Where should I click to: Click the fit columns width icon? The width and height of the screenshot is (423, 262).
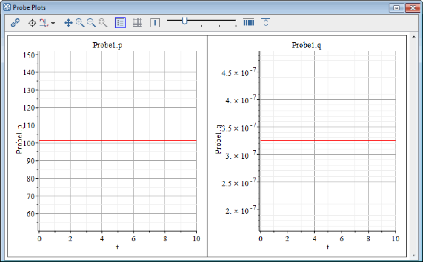(x=248, y=23)
